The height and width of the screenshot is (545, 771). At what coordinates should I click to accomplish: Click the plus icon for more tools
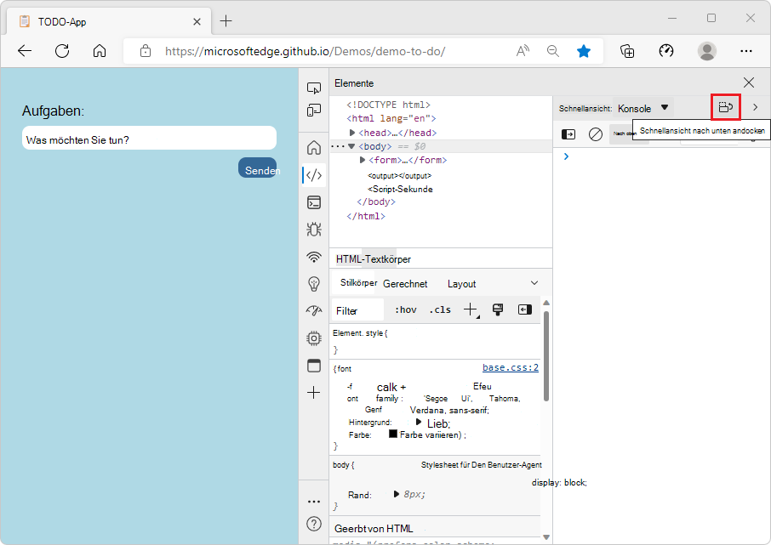tap(314, 392)
